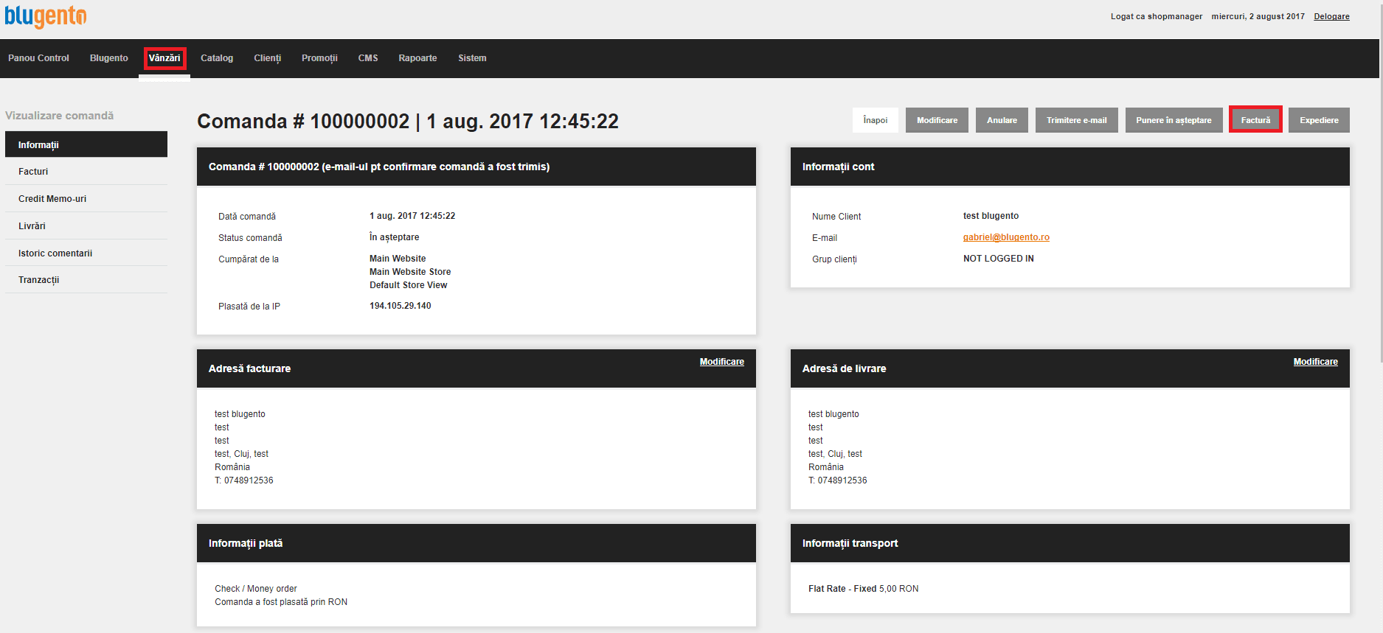Open the Clienți menu
Image resolution: width=1383 pixels, height=633 pixels.
(268, 58)
